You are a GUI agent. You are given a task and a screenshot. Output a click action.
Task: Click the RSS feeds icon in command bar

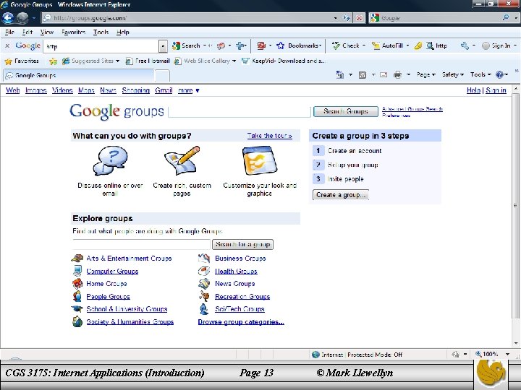tap(363, 75)
